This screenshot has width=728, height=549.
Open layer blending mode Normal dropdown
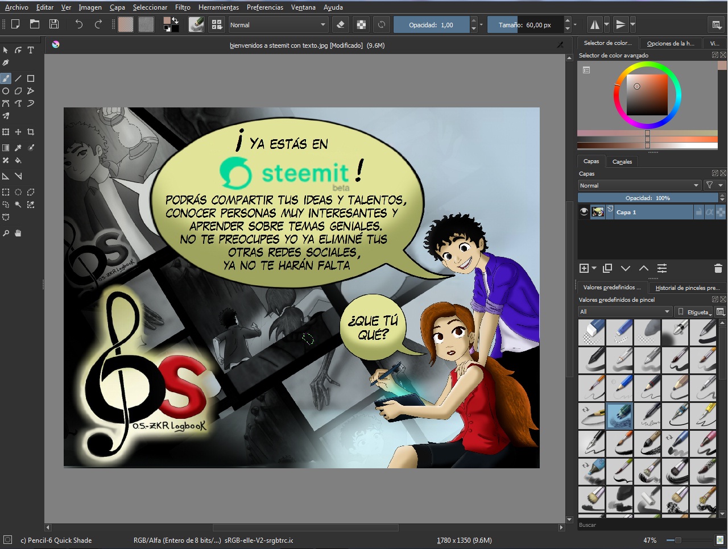pos(639,185)
